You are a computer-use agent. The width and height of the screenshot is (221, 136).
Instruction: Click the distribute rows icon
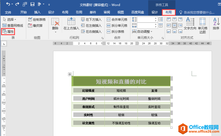pos(161,19)
